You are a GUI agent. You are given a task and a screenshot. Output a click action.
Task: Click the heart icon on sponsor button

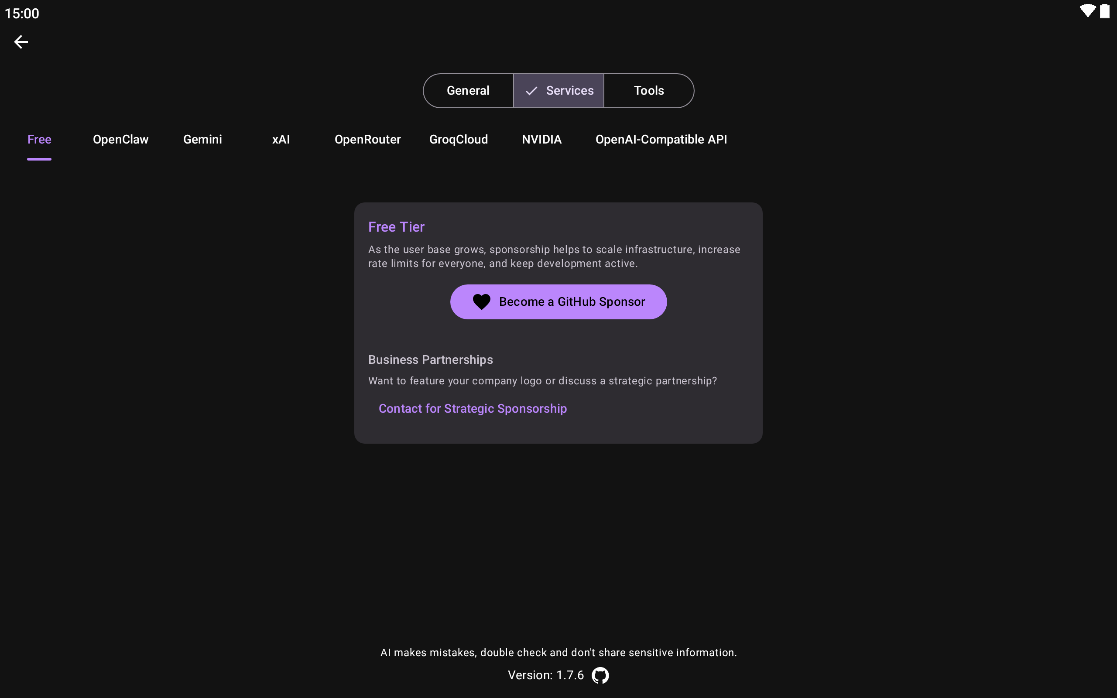(481, 302)
